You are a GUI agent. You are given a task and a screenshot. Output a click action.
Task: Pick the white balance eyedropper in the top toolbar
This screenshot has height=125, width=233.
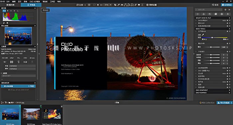coord(118,5)
